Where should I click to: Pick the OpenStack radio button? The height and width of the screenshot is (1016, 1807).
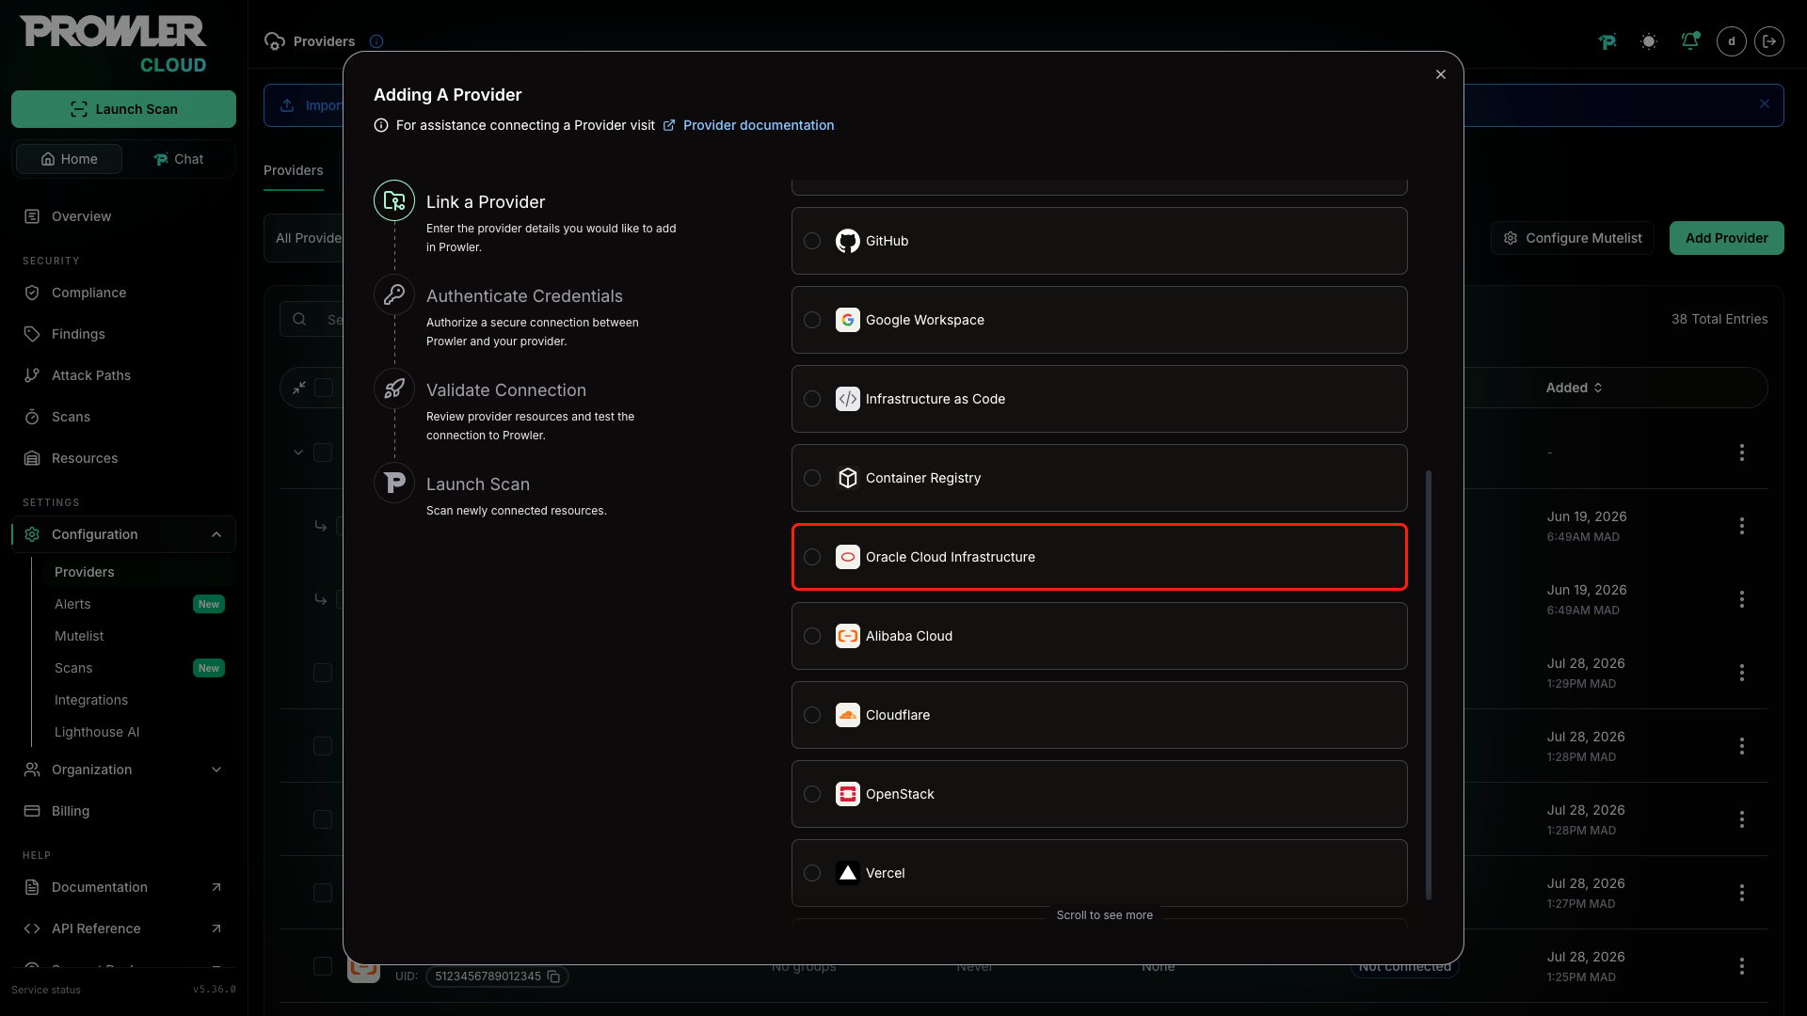(812, 794)
